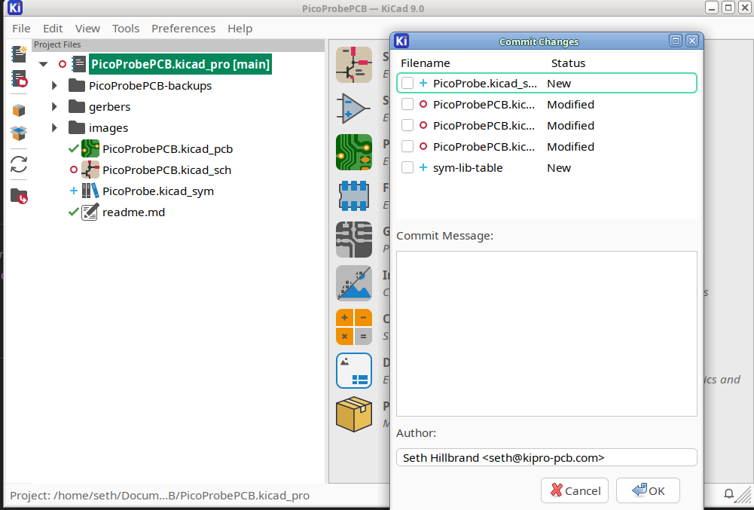Launch the Footprint Editor

pyautogui.click(x=354, y=196)
